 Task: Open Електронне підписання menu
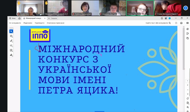click(x=56, y=23)
